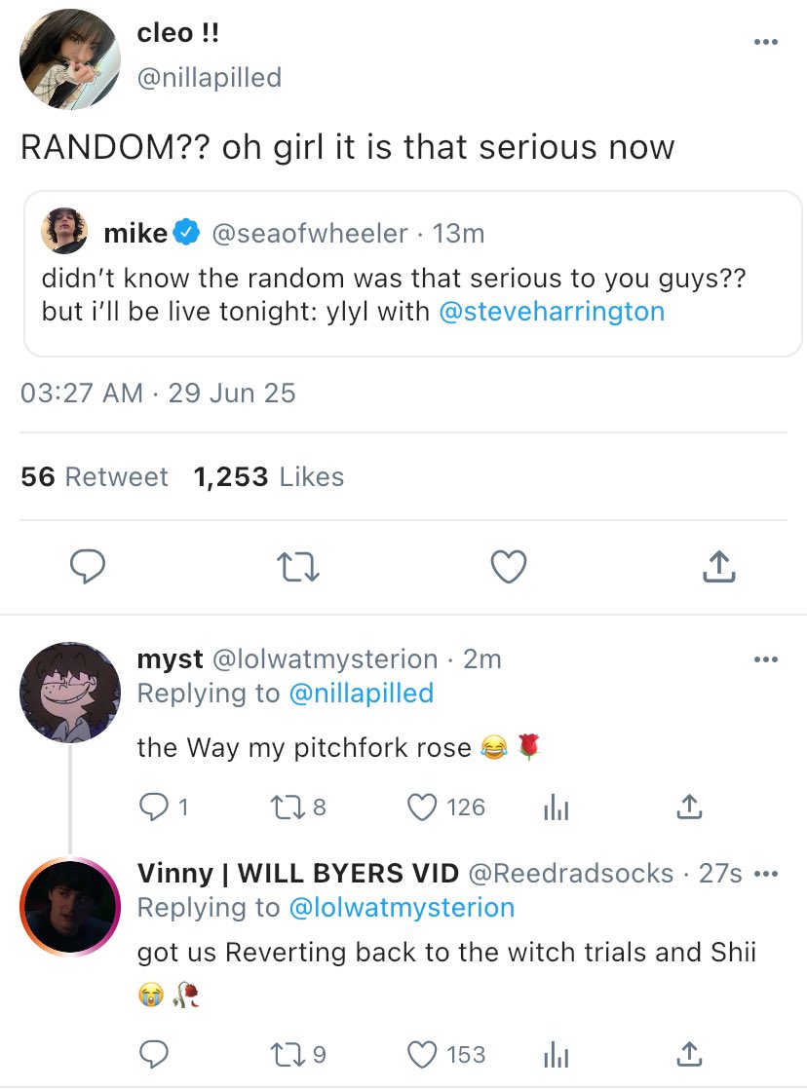Like myst's reply with 126 likes
807x1089 pixels.
point(423,807)
